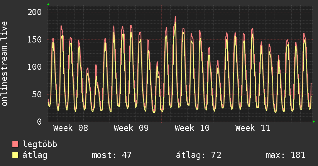Click the 'Week 09' axis label

point(131,128)
